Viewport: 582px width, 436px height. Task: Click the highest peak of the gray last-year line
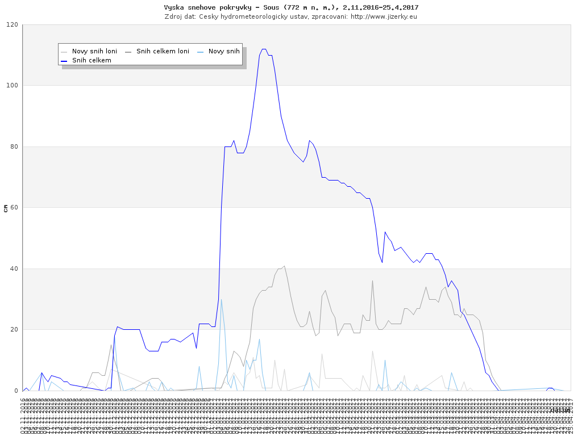tap(284, 266)
